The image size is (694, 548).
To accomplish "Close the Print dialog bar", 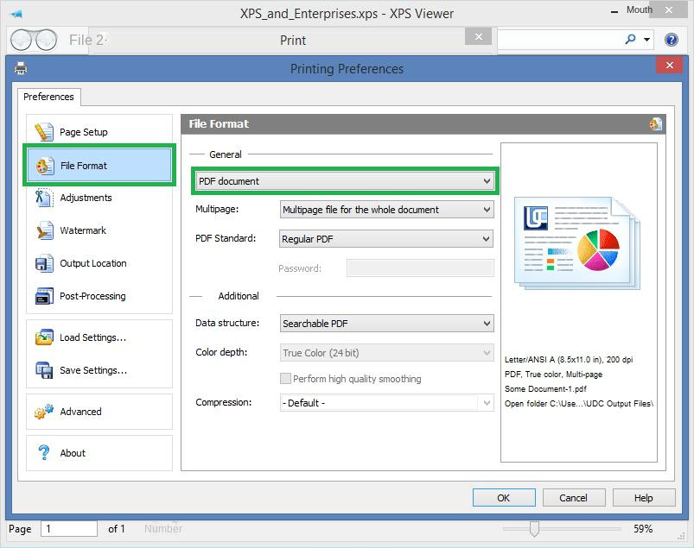I will (479, 36).
